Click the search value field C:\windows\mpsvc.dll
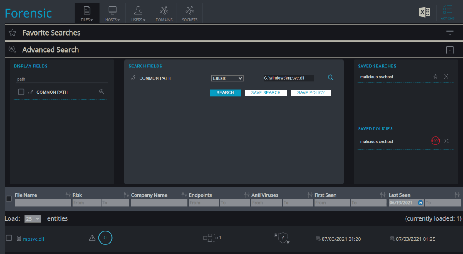The image size is (463, 254). click(289, 78)
